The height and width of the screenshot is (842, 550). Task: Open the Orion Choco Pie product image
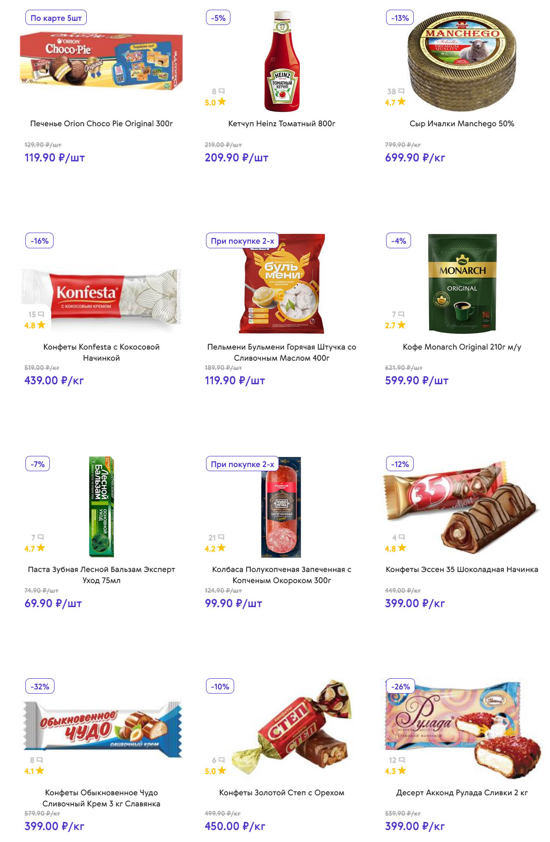[101, 60]
